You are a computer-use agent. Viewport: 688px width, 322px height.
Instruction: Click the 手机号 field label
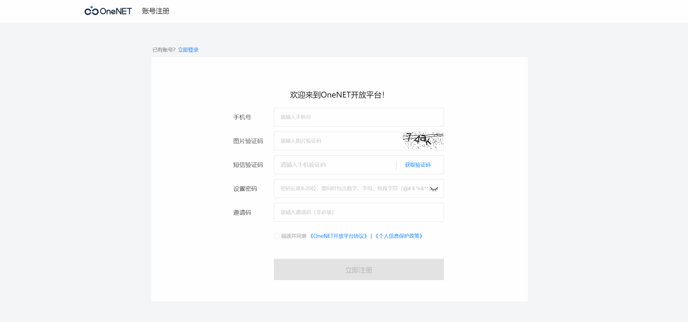(242, 117)
